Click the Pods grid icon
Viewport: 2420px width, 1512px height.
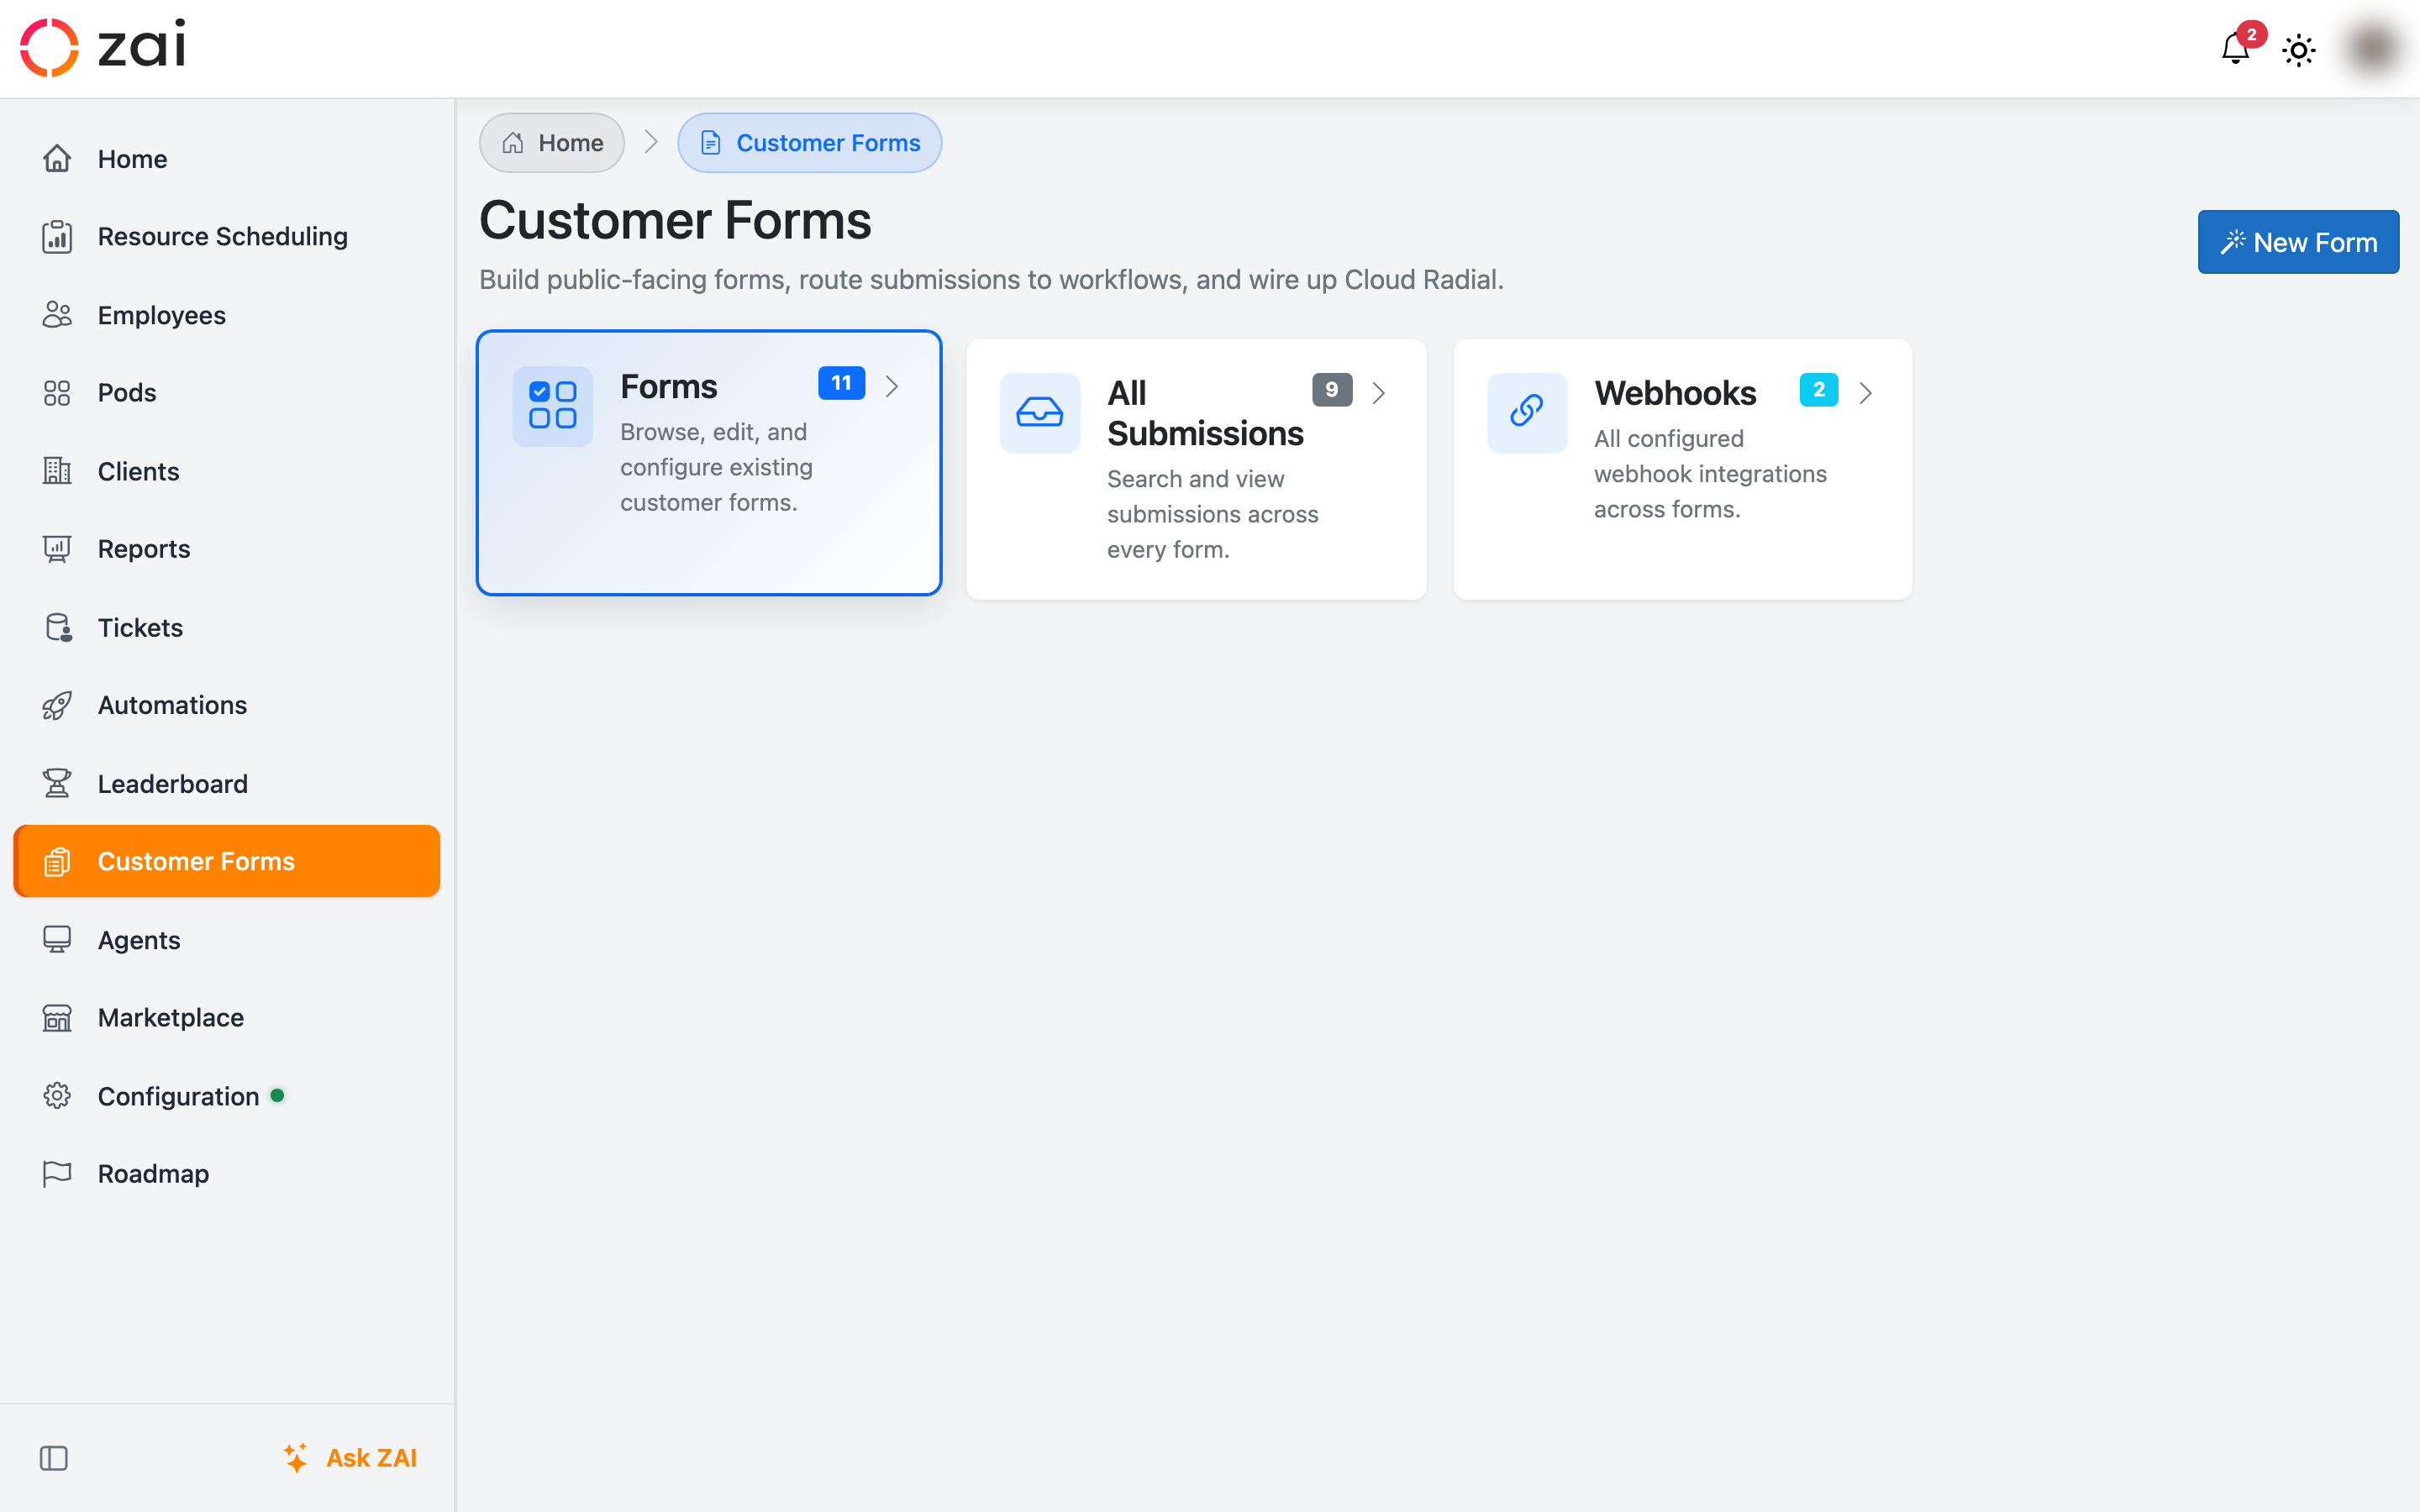[x=57, y=392]
